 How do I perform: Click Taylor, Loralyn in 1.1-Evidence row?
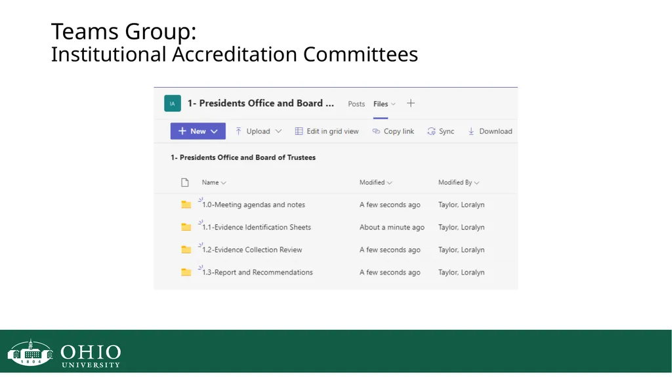point(461,227)
